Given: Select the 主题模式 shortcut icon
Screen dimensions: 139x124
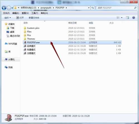Looking at the screenshot, I should pyautogui.click(x=25, y=53).
